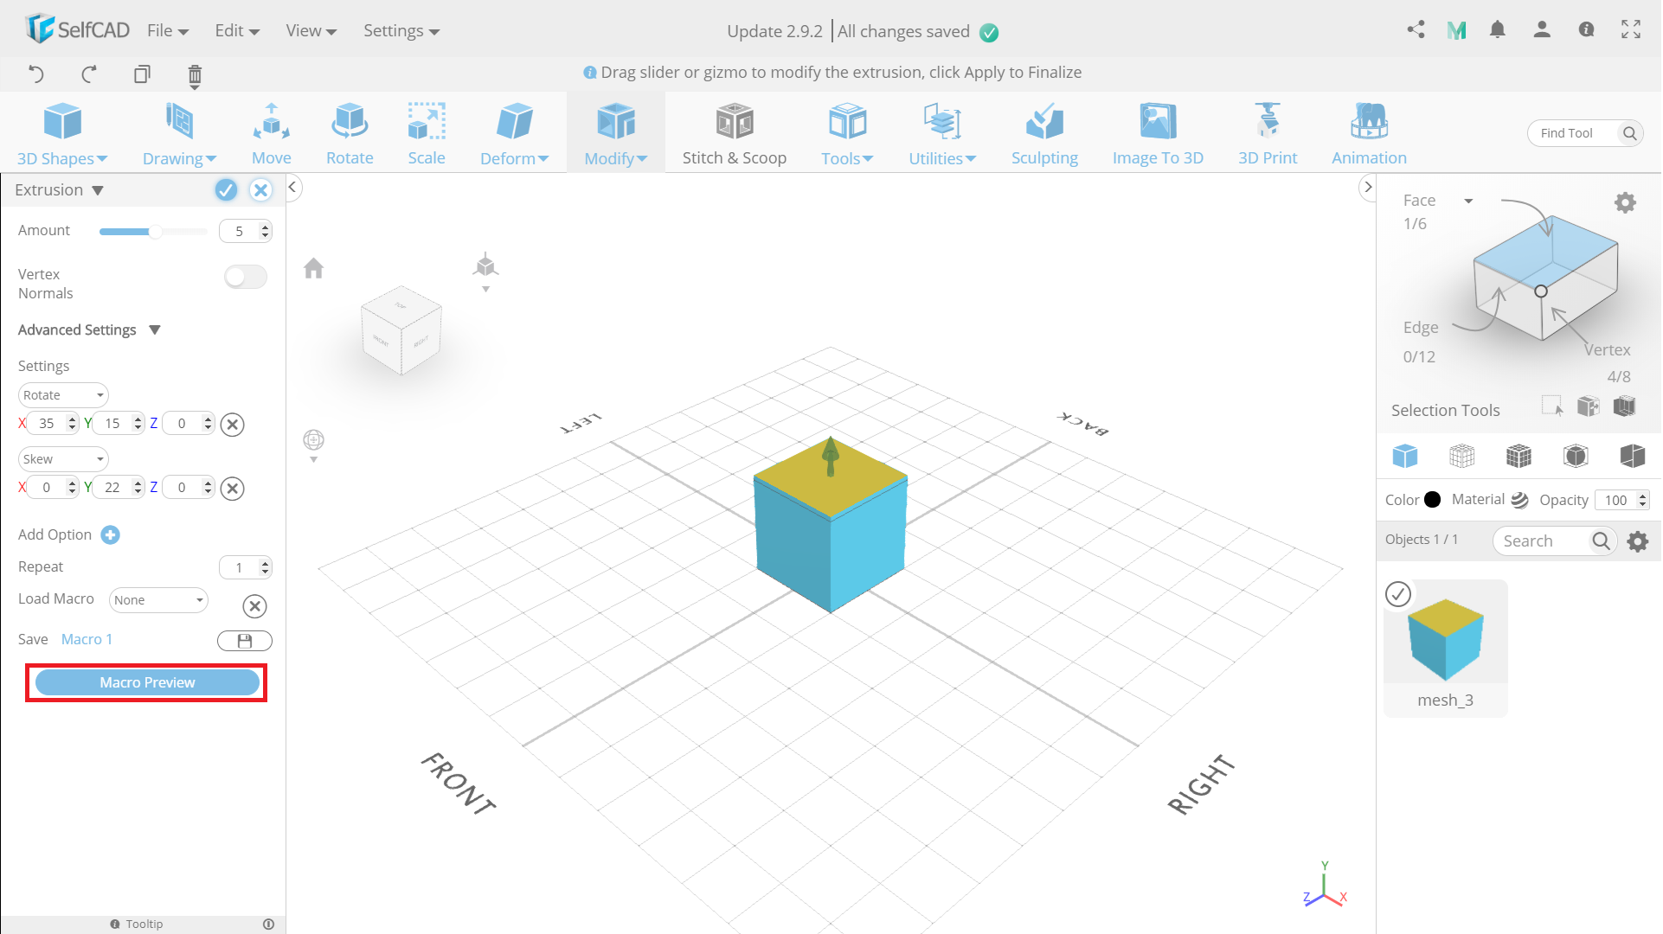Open the Drawing dropdown
Viewport: 1663px width, 934px height.
179,134
